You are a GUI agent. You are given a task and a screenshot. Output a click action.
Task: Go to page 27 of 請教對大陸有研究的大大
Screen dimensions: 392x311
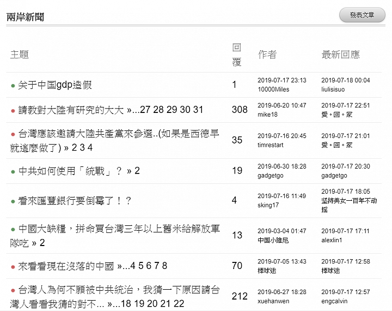(145, 110)
